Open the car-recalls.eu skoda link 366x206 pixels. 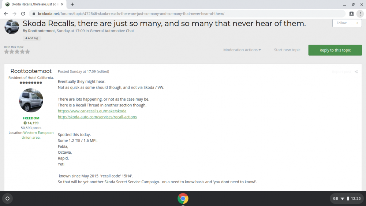tap(92, 111)
